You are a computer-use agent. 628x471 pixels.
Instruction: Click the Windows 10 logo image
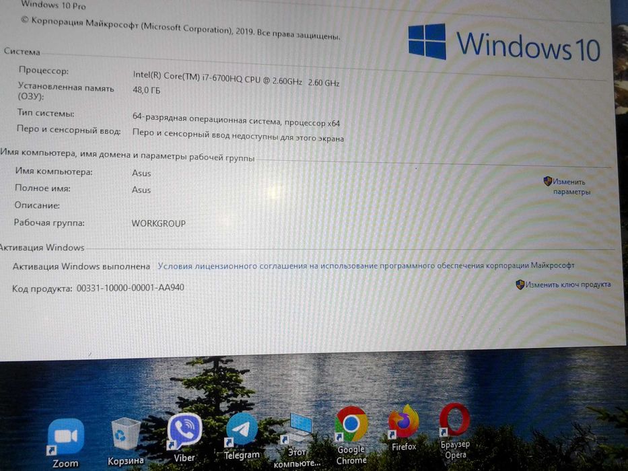pyautogui.click(x=504, y=44)
